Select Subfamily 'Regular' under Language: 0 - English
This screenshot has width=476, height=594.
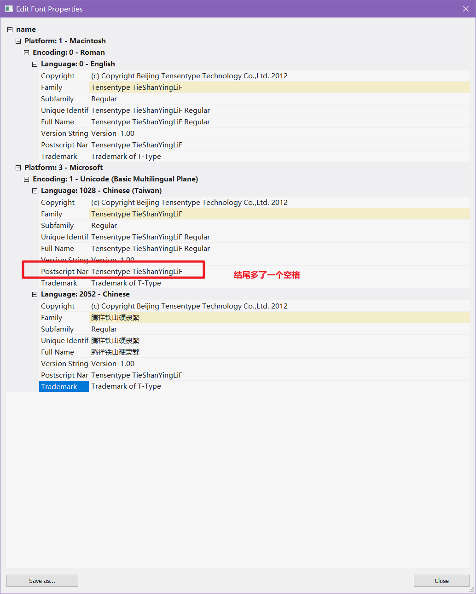[x=279, y=99]
